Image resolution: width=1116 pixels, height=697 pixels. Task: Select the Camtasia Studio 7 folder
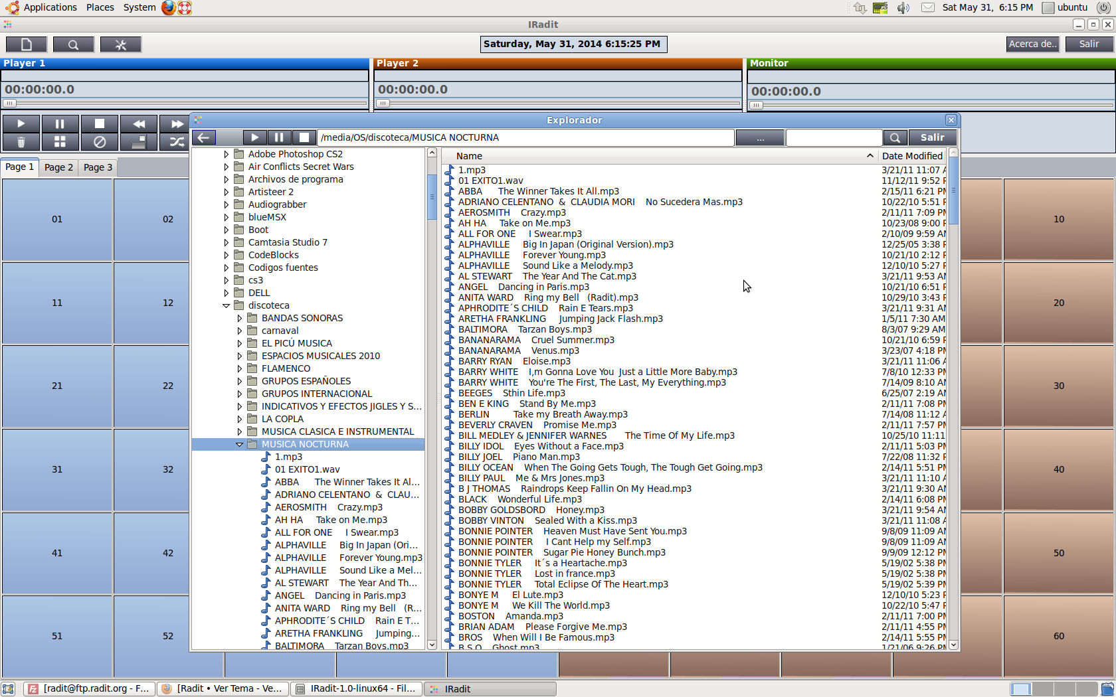(288, 242)
